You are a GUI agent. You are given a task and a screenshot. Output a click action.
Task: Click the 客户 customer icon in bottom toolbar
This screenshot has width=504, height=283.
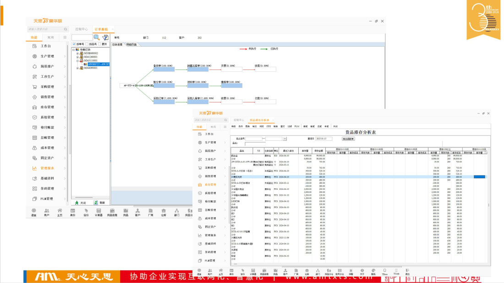137,212
